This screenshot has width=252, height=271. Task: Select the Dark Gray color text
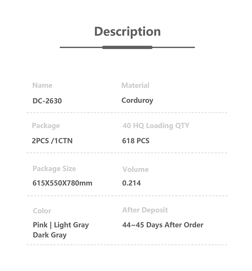(x=50, y=235)
